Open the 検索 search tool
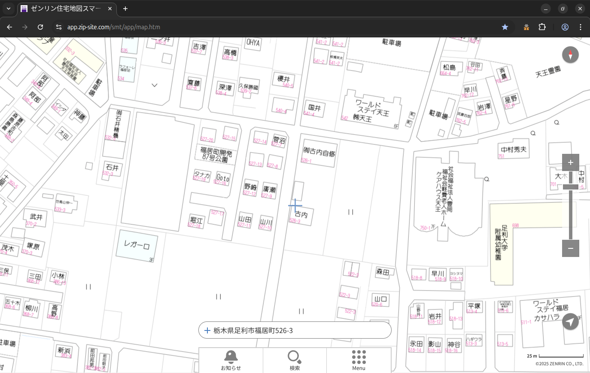 295,360
